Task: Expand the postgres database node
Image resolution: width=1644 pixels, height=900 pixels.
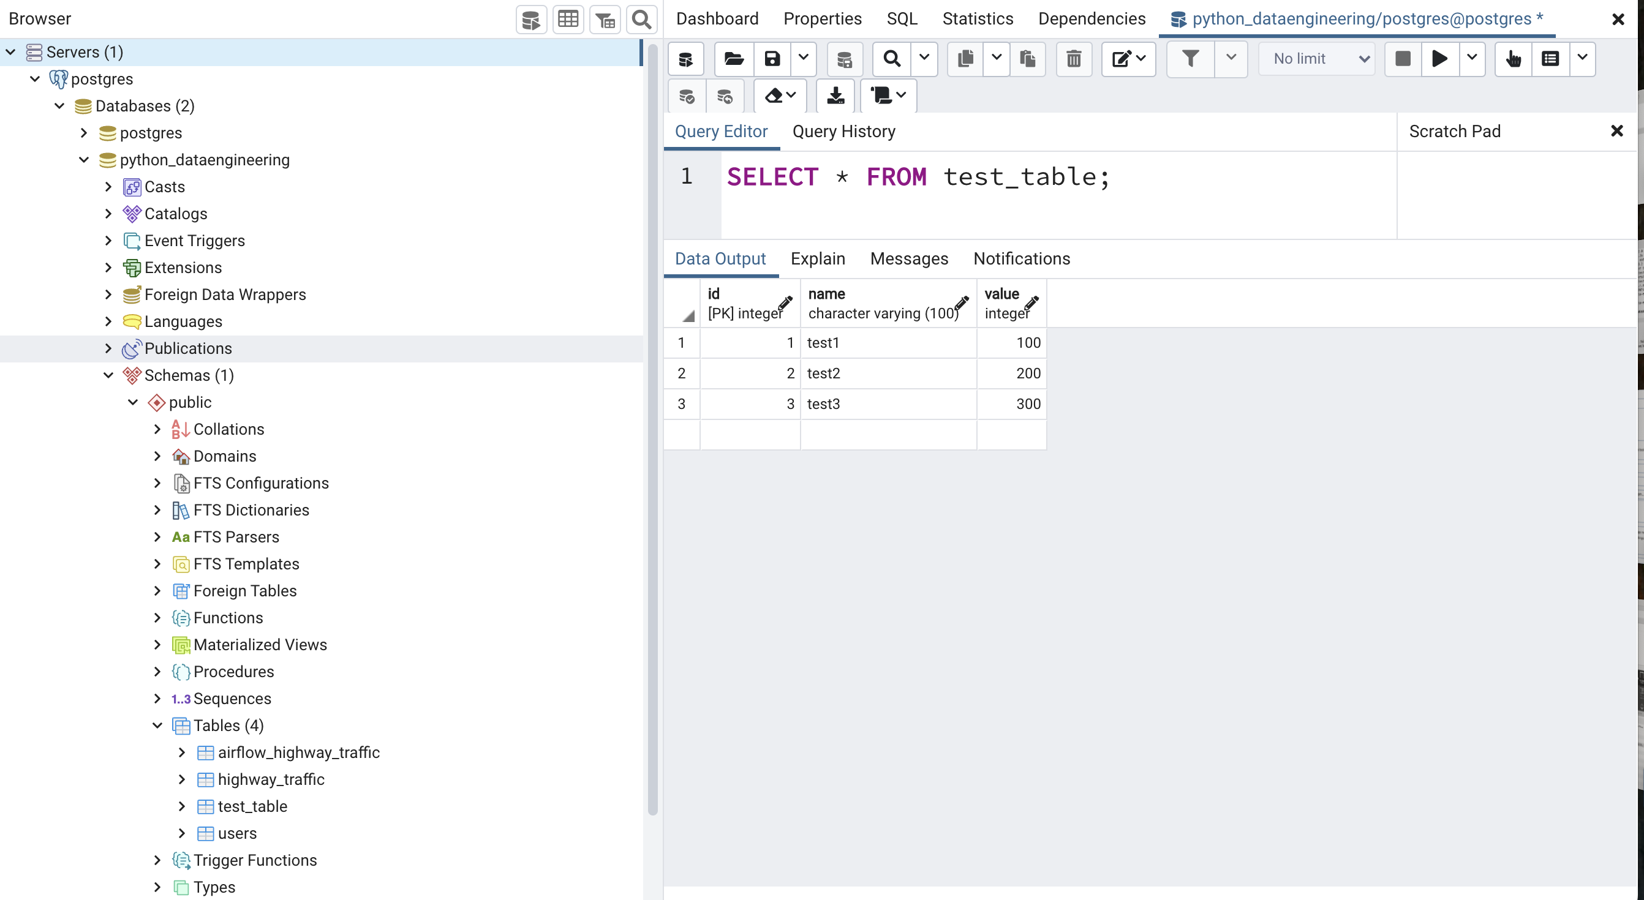Action: (83, 133)
